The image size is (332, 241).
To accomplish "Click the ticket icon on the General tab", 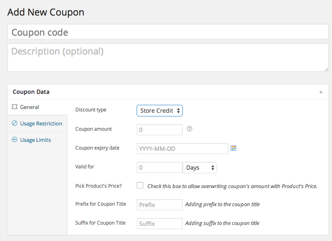I will pyautogui.click(x=16, y=107).
